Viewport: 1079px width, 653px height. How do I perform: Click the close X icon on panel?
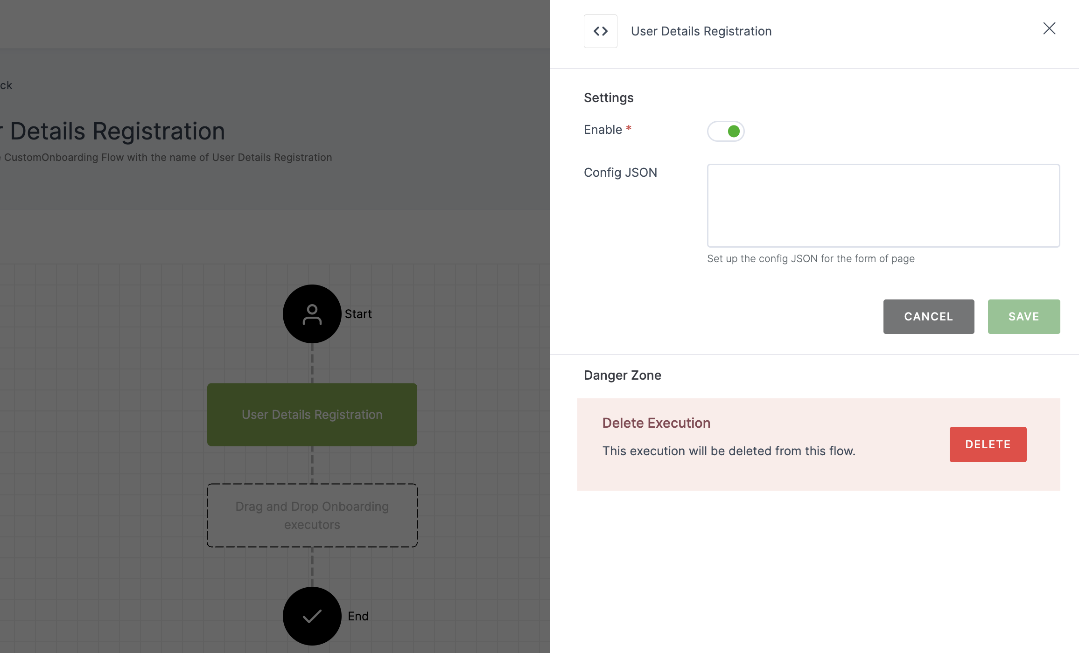pyautogui.click(x=1049, y=28)
